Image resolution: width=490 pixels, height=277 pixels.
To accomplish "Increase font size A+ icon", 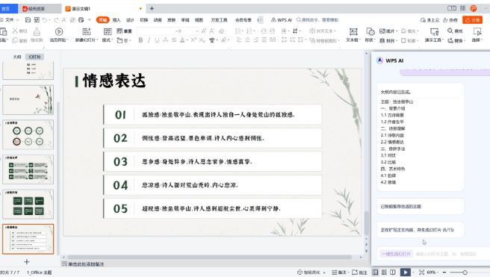I will click(204, 31).
